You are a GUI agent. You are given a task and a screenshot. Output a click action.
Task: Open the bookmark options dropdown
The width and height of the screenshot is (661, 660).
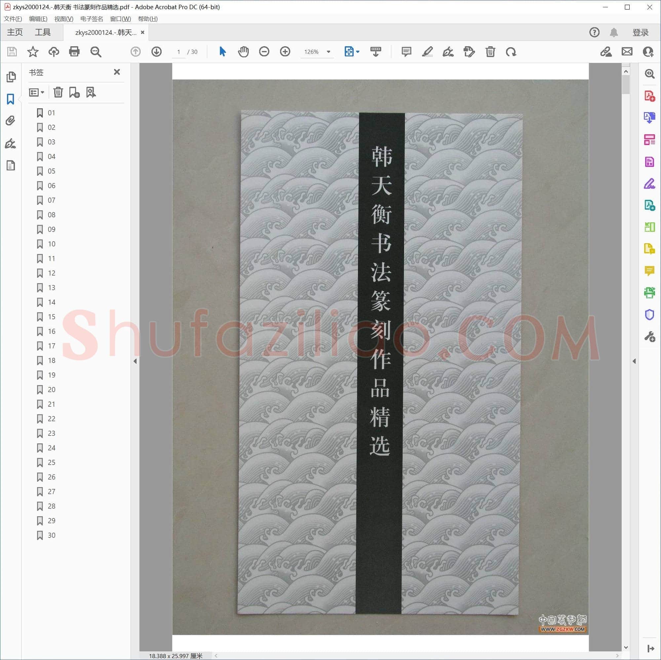click(x=37, y=92)
